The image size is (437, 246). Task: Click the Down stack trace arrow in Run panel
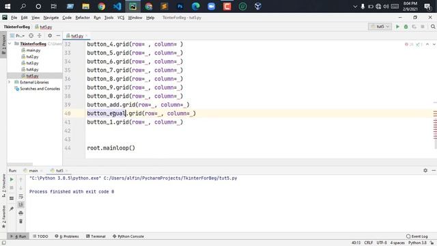tap(20, 188)
